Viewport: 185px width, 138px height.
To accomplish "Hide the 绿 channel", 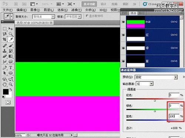I will click(x=123, y=48).
